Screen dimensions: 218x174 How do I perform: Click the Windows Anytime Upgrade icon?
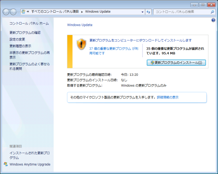6,164
